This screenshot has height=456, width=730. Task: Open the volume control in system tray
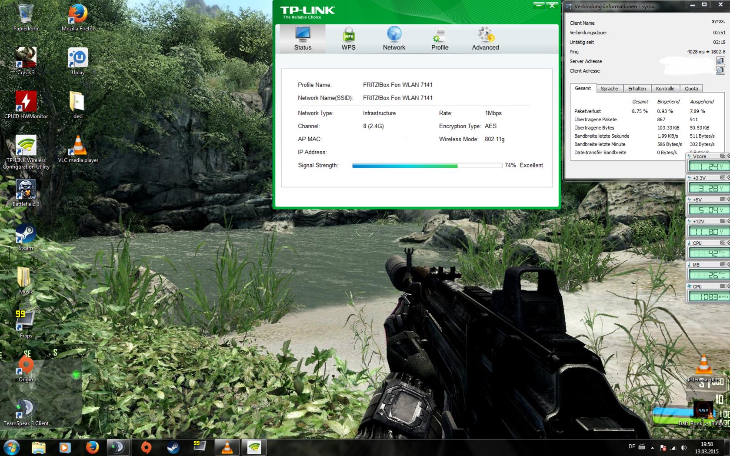[x=684, y=447]
